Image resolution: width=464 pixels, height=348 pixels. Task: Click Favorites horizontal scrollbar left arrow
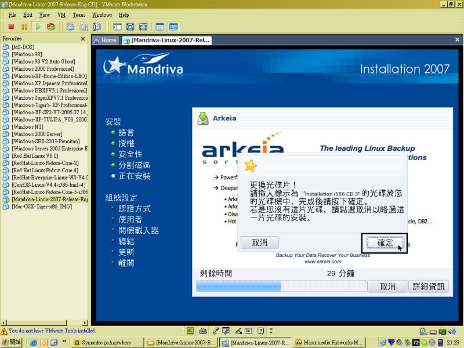3,323
